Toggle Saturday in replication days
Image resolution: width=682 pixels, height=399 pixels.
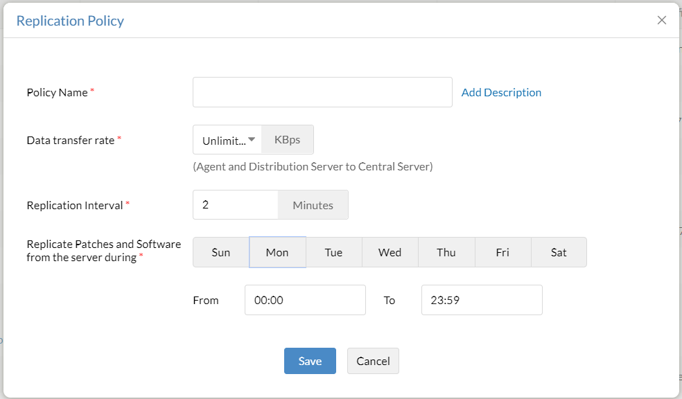(x=559, y=252)
